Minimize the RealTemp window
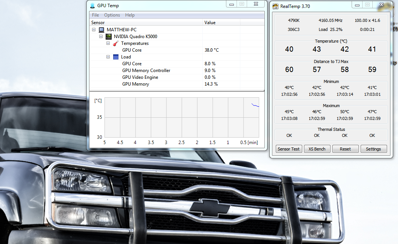Viewport: 398px width, 244px height. (357, 5)
